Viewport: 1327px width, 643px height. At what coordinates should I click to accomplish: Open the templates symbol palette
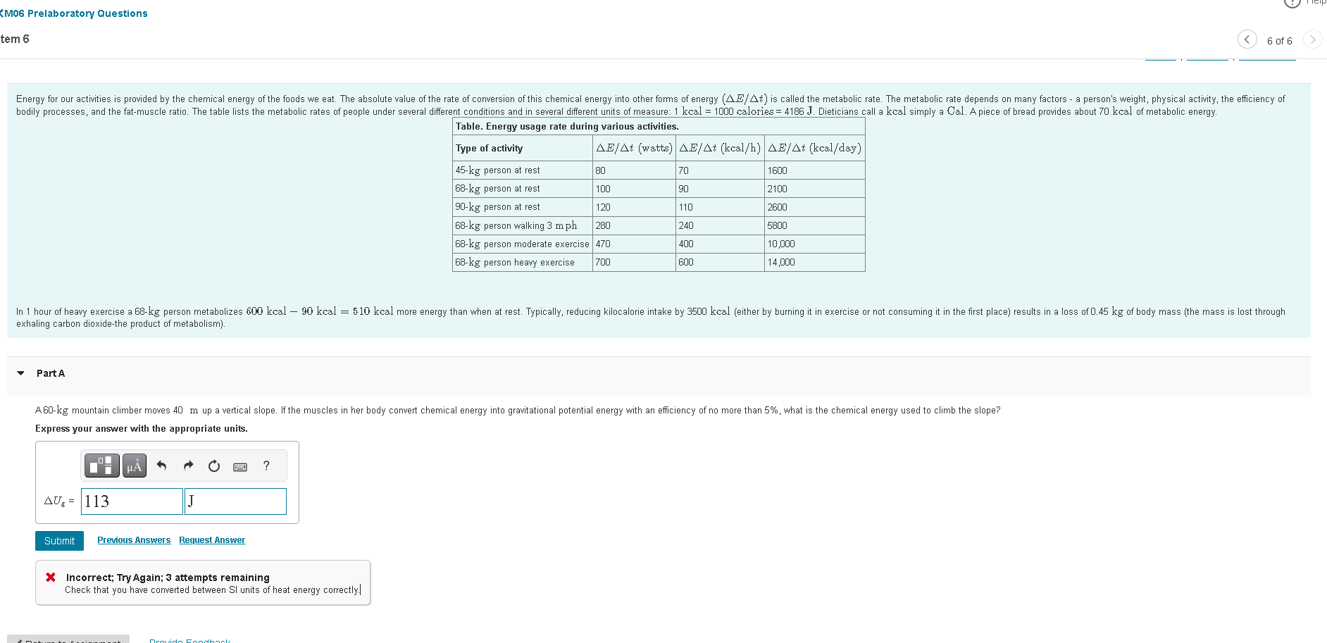point(102,466)
